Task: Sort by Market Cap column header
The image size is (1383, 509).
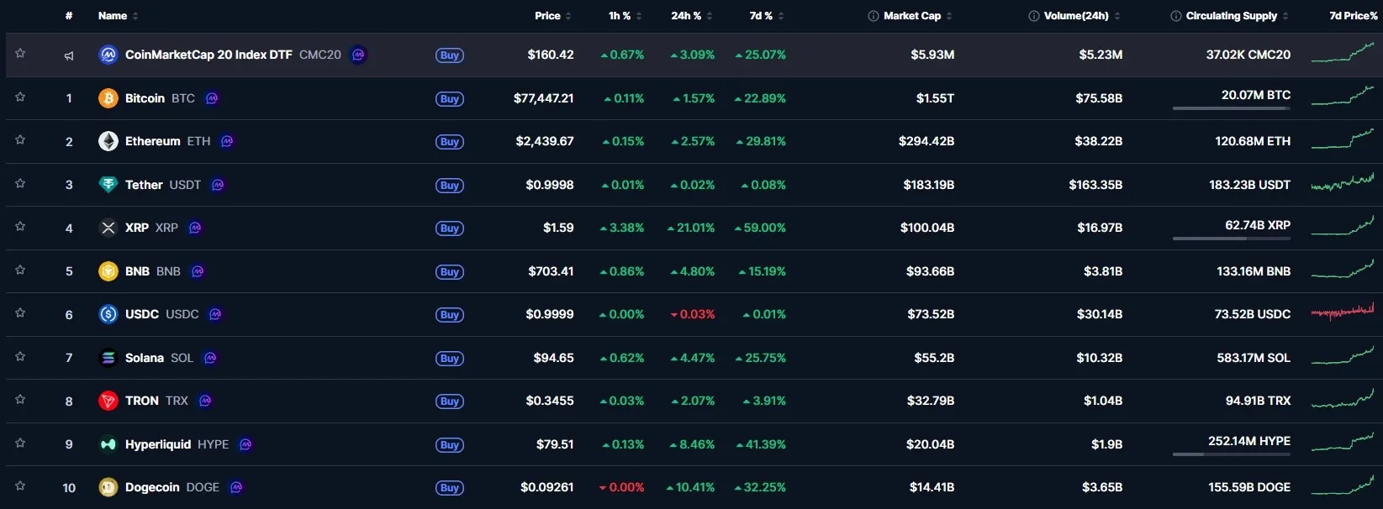Action: [x=918, y=16]
